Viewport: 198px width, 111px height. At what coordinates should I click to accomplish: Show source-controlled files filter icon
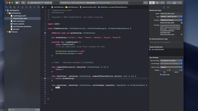(38, 110)
